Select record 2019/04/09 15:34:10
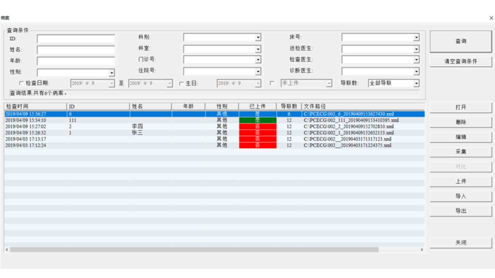The image size is (495, 278). pyautogui.click(x=214, y=120)
